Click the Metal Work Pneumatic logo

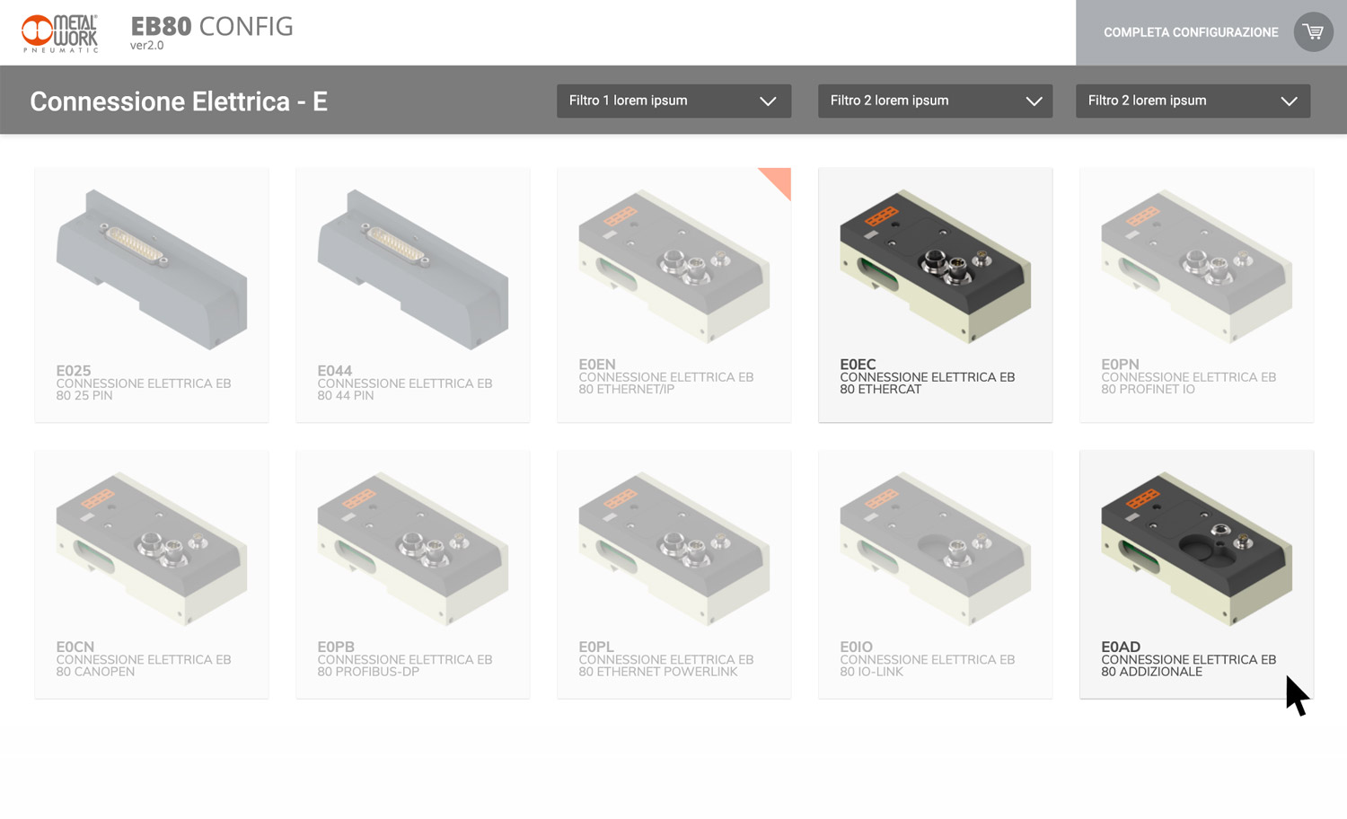tap(60, 33)
